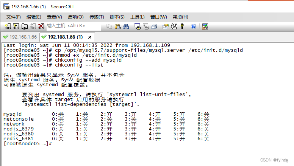
Task: Click 'systemctl list-unit-files' text
Action: coord(147,94)
